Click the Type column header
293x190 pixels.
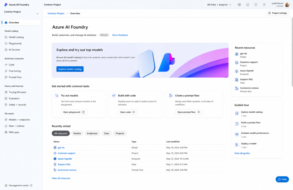coord(134,142)
